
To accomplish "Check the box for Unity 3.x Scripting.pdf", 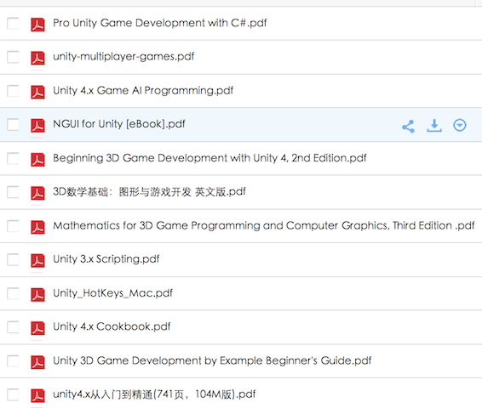I will pos(13,259).
